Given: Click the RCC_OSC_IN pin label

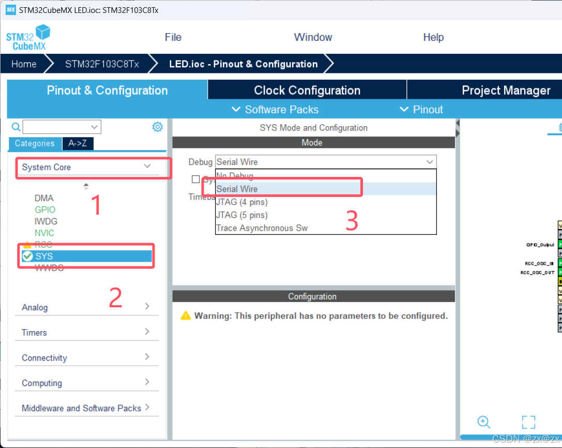Looking at the screenshot, I should click(539, 263).
